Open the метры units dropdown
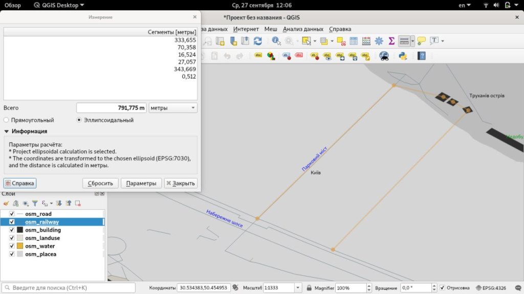This screenshot has height=294, width=524. [x=172, y=108]
